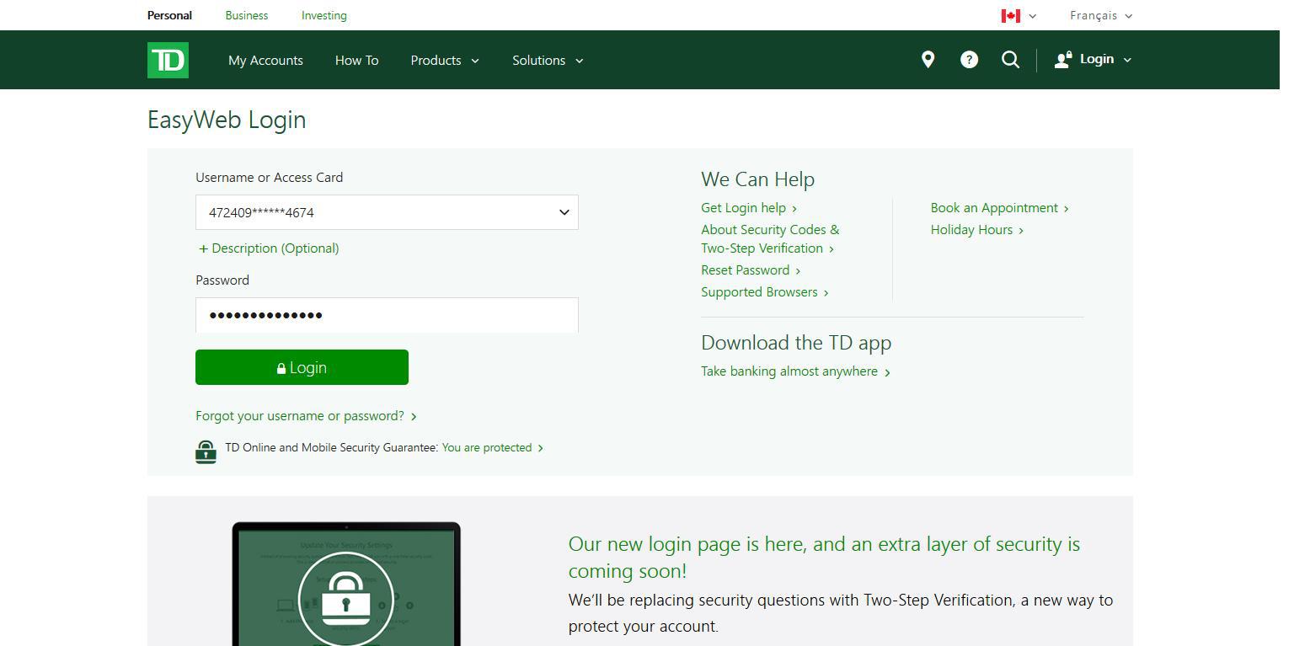
Task: Click Take banking almost anywhere
Action: point(789,371)
